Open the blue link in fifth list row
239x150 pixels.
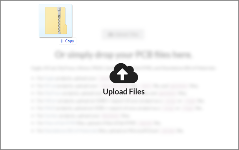coord(50,108)
